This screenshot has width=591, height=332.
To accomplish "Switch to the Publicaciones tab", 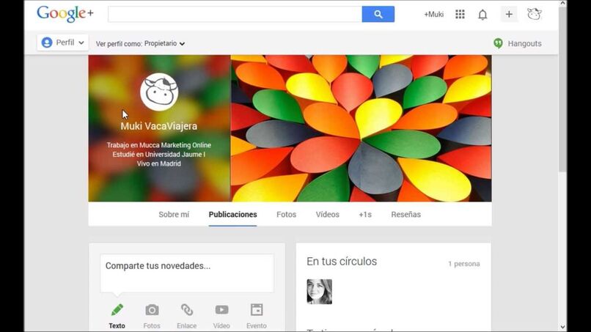I will (232, 215).
